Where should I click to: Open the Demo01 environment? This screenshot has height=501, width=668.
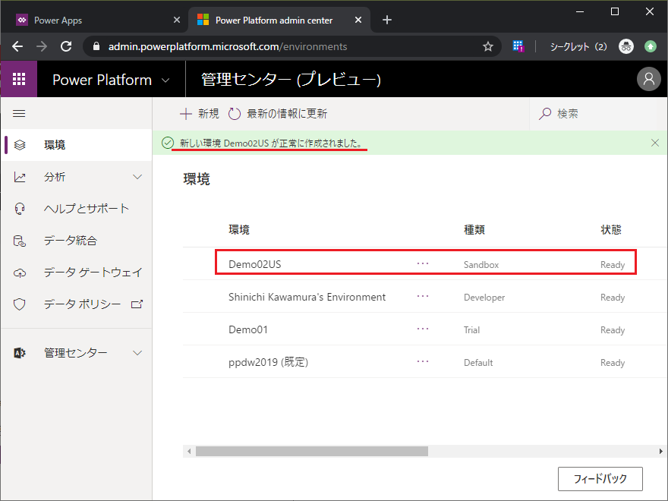tap(248, 329)
